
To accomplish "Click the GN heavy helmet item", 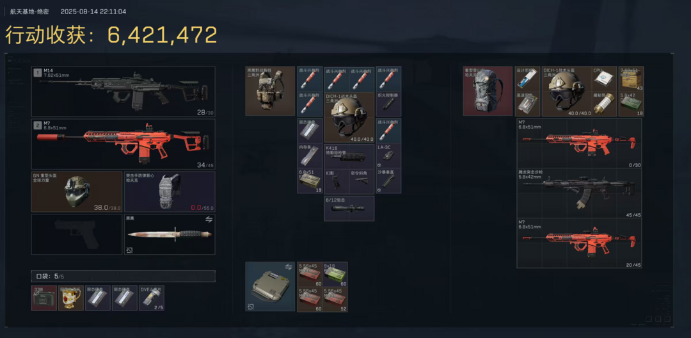I will pos(77,191).
